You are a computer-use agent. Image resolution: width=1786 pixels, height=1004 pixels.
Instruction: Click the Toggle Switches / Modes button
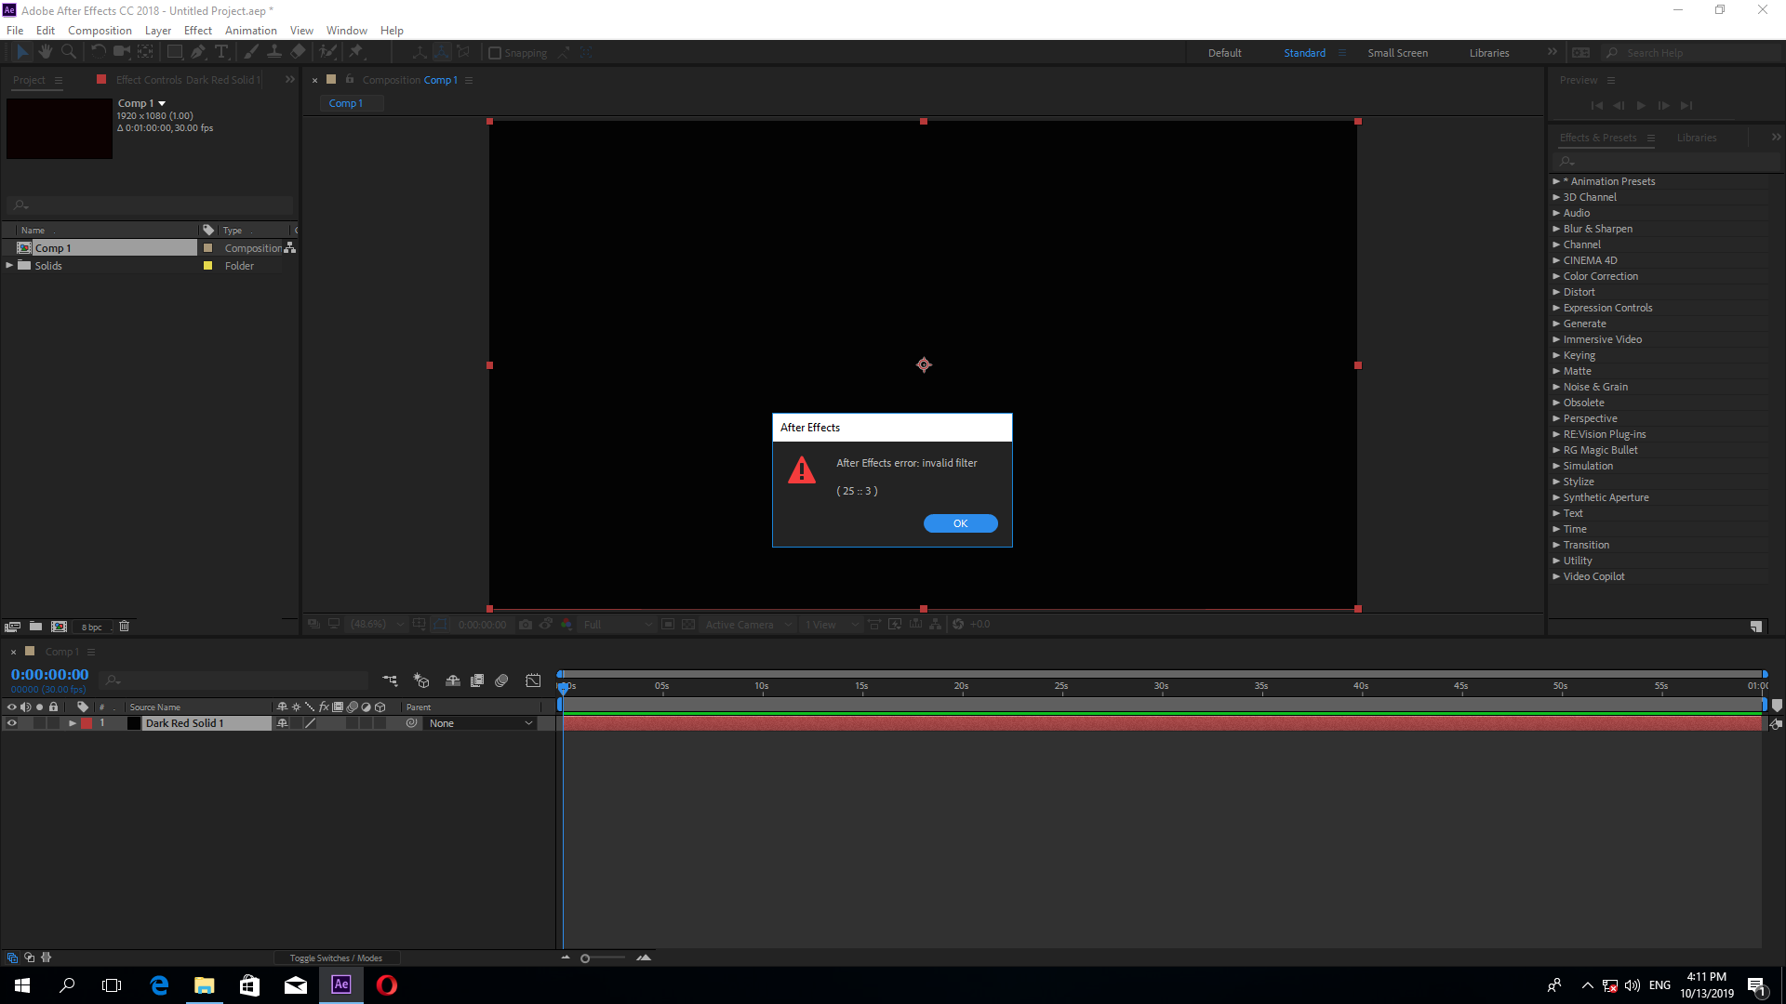[x=336, y=958]
